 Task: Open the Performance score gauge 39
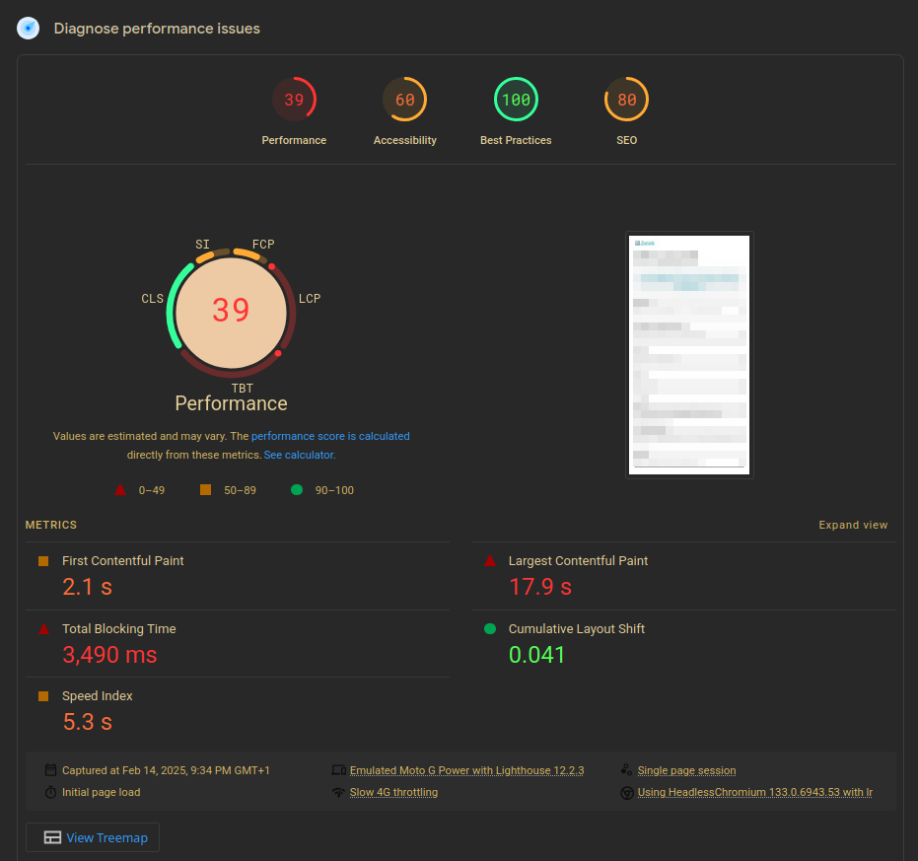(294, 100)
